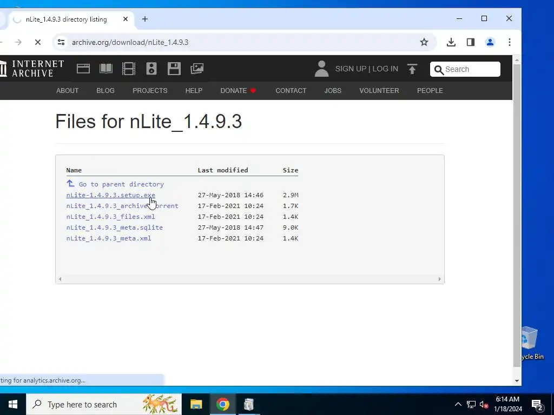
Task: Open nLite_1.4.9.3_meta.sqlite link
Action: tap(115, 227)
